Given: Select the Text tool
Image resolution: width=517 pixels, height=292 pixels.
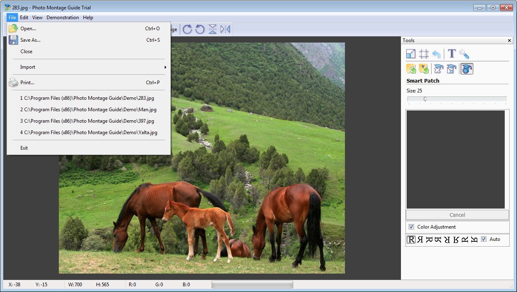Looking at the screenshot, I should (x=451, y=54).
